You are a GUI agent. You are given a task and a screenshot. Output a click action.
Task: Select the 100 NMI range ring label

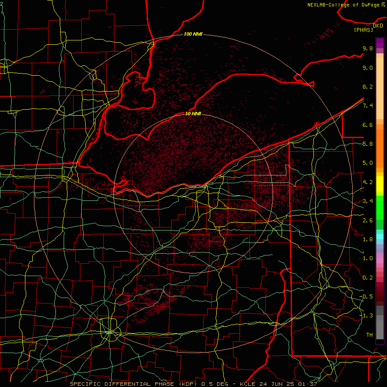pyautogui.click(x=193, y=34)
